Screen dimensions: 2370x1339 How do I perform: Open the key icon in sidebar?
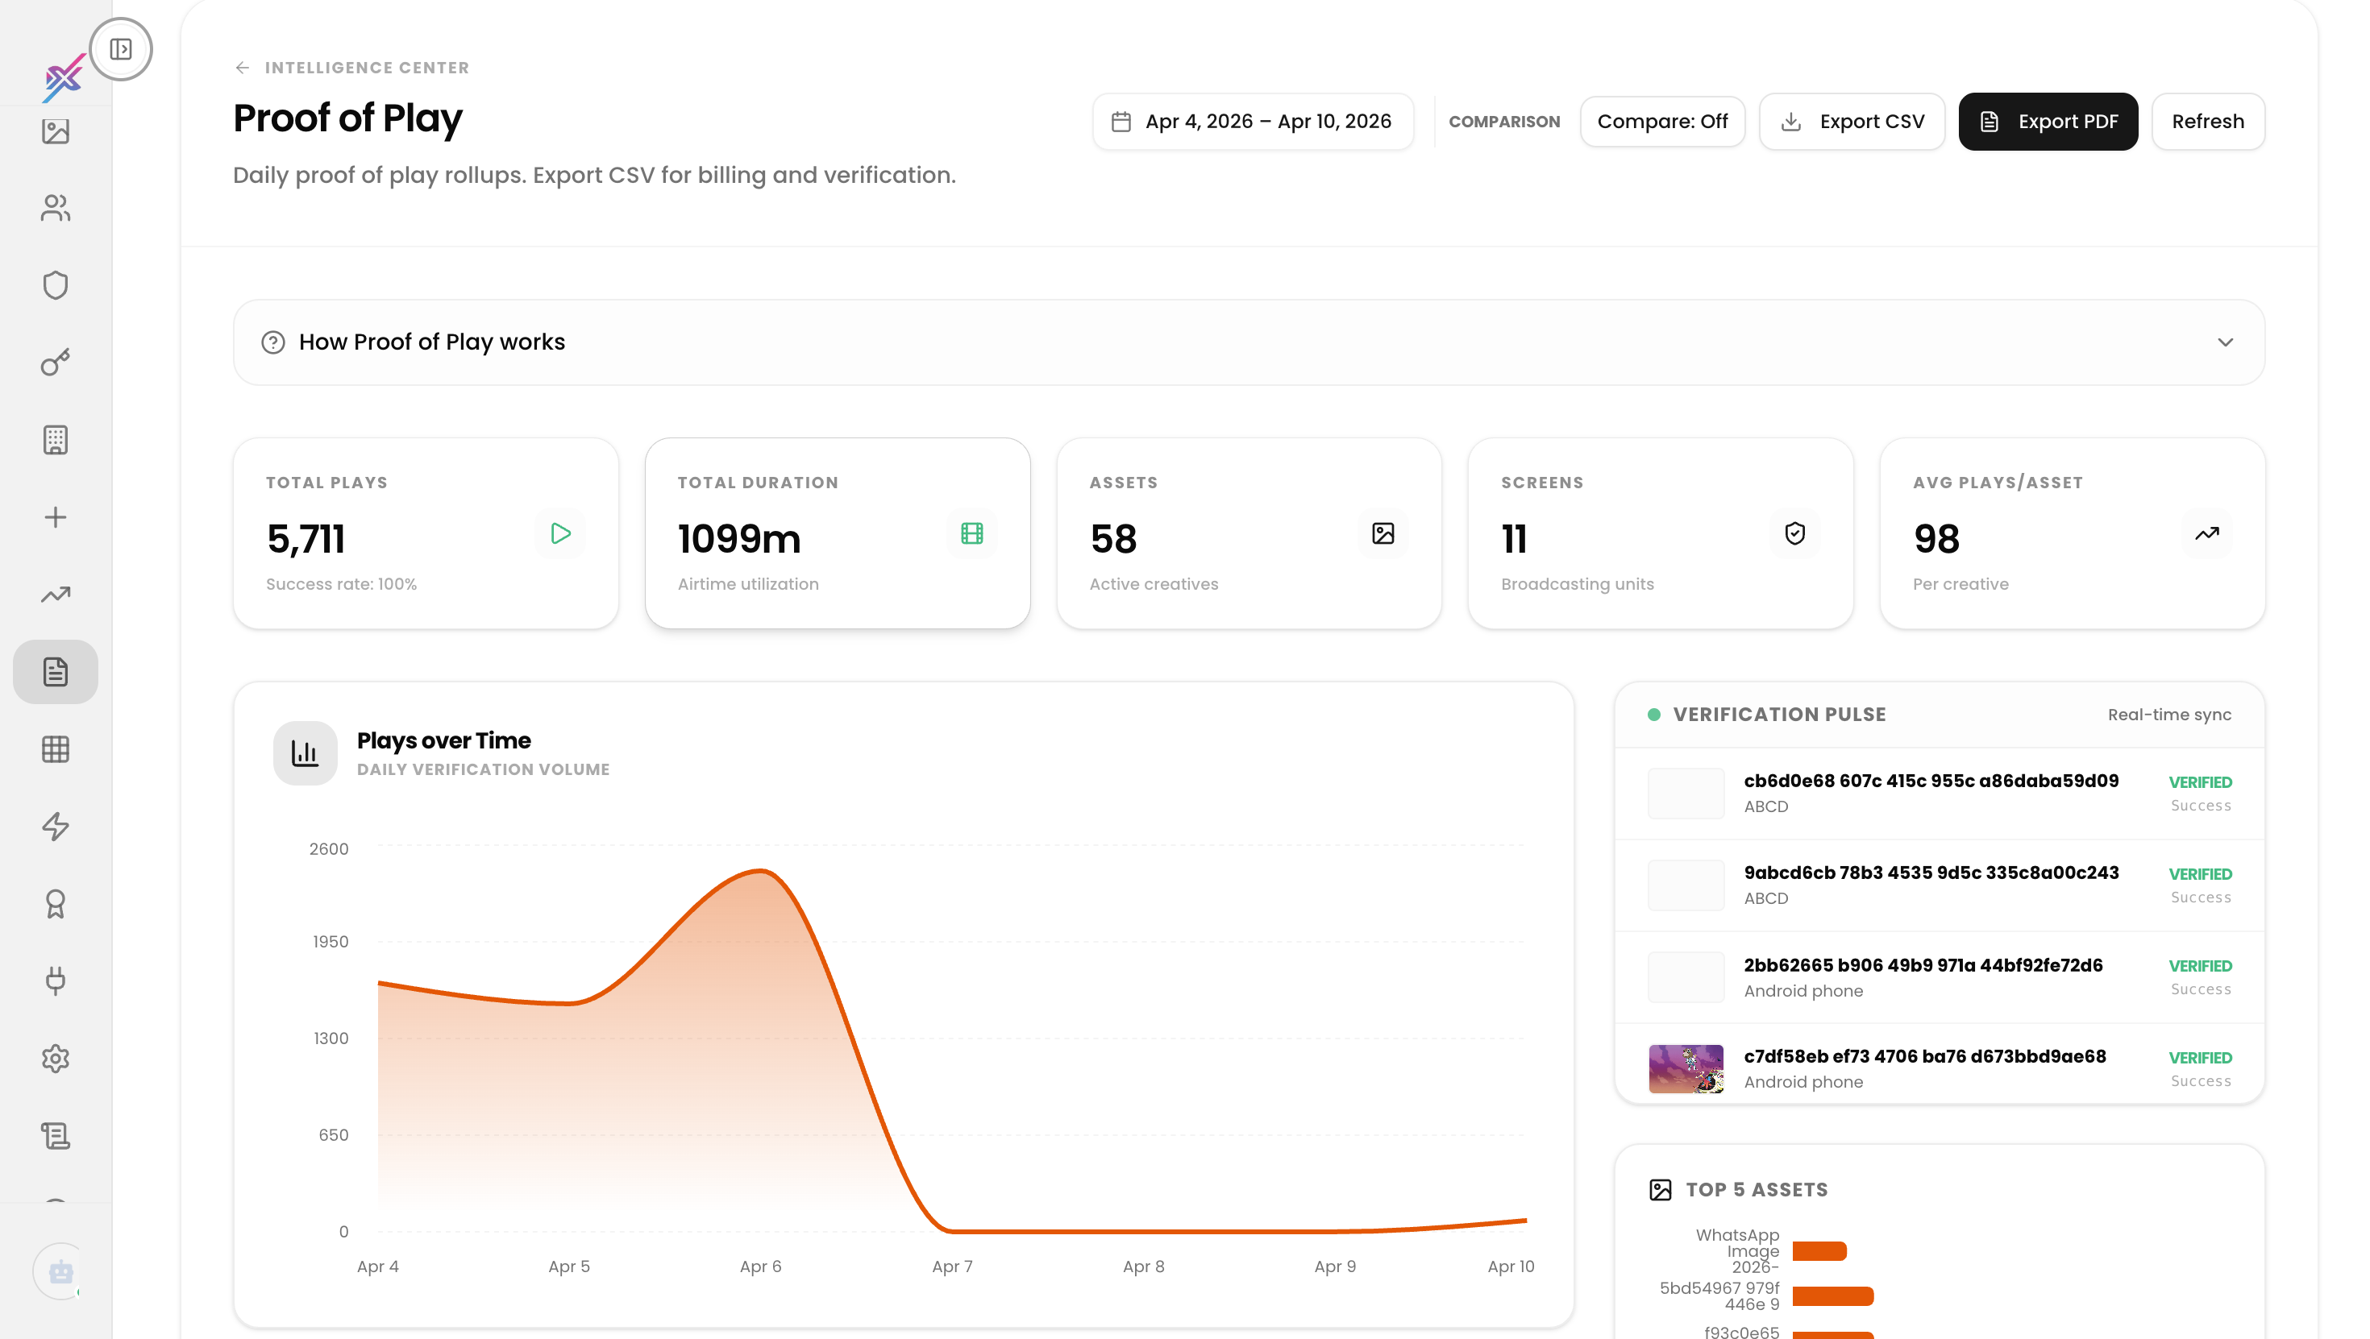coord(55,363)
